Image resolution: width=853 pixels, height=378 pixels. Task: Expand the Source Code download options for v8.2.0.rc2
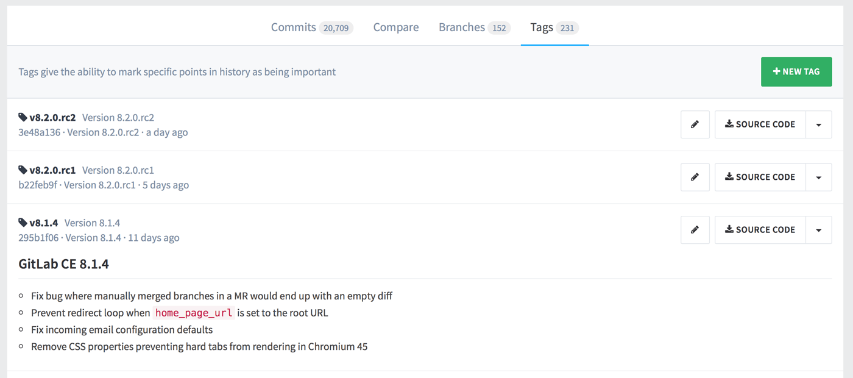pos(819,124)
